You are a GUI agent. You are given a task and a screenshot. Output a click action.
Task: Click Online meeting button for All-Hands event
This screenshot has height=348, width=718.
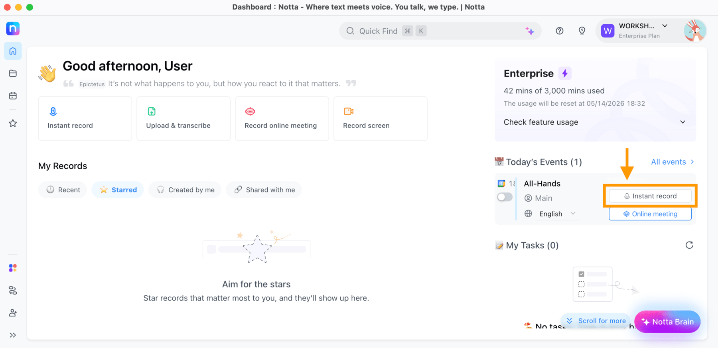650,214
